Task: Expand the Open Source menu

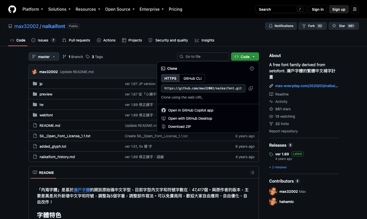Action: coord(120,9)
